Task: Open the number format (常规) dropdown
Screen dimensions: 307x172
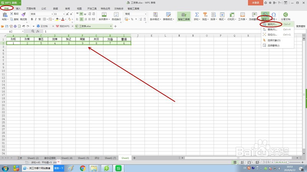Action: (145, 14)
